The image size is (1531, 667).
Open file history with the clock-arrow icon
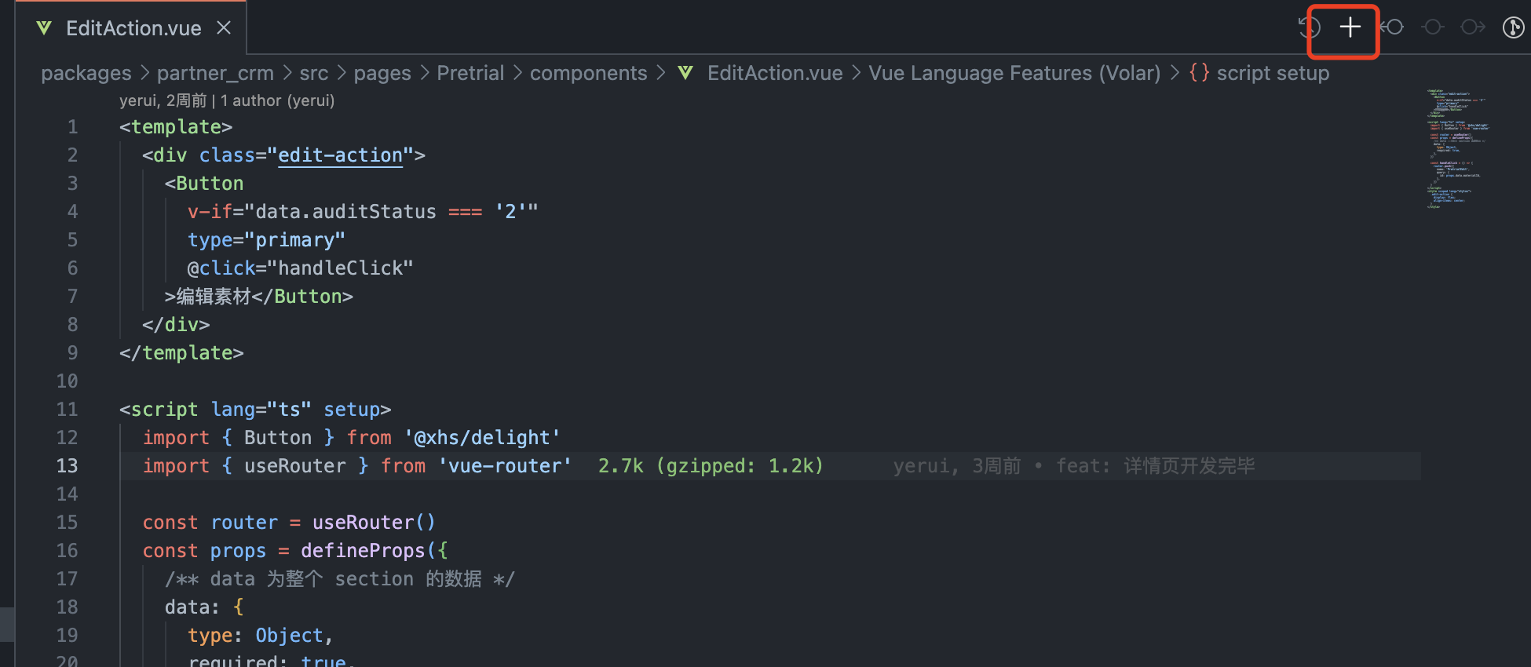[1309, 27]
